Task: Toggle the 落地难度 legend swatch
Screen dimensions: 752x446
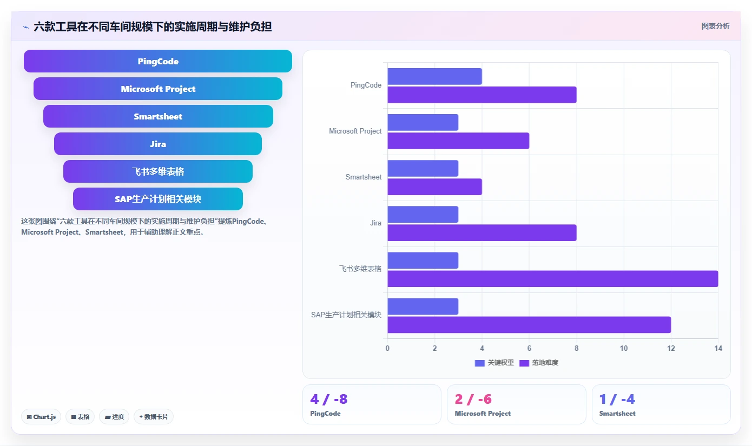Action: [524, 363]
